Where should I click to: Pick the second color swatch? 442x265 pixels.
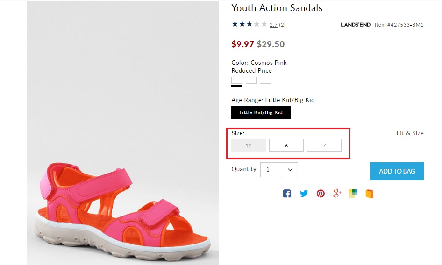[251, 80]
